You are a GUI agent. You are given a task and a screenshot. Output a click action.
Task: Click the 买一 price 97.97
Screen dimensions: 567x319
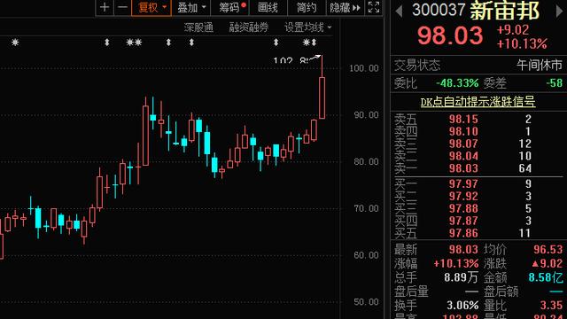point(463,183)
